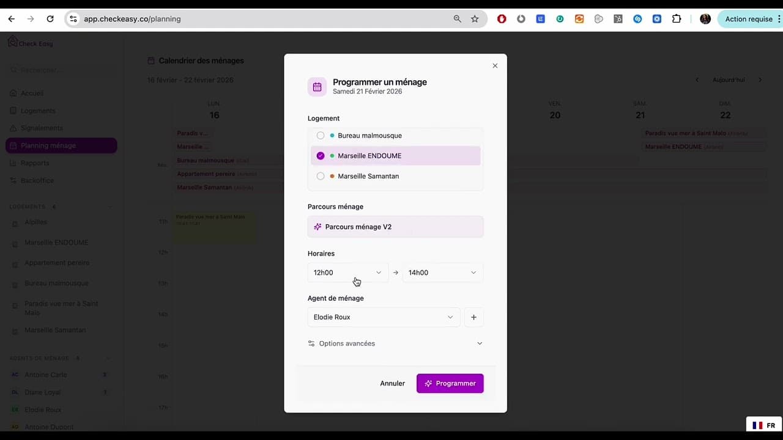The width and height of the screenshot is (783, 440).
Task: Click the sparkle icon in Parcours ménage V2
Action: (x=317, y=227)
